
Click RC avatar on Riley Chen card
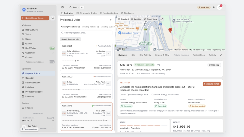[x=109, y=113]
